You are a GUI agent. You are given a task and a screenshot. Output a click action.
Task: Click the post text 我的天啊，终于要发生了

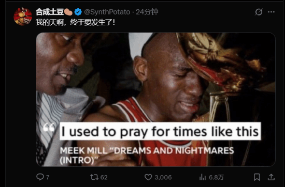75,22
